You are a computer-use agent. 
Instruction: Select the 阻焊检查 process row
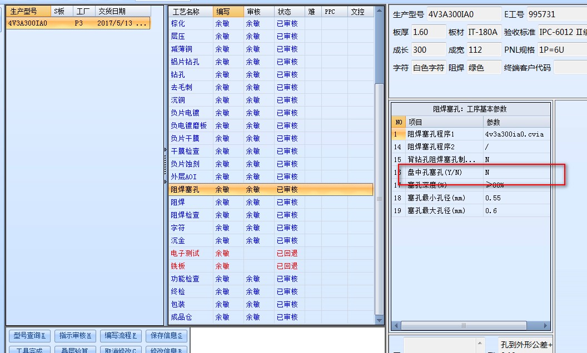pos(271,215)
